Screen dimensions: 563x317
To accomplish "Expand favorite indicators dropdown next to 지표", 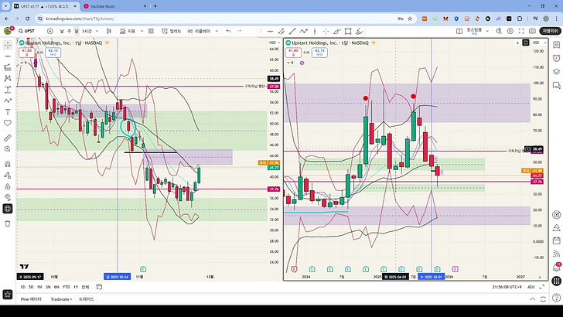I will (x=142, y=31).
